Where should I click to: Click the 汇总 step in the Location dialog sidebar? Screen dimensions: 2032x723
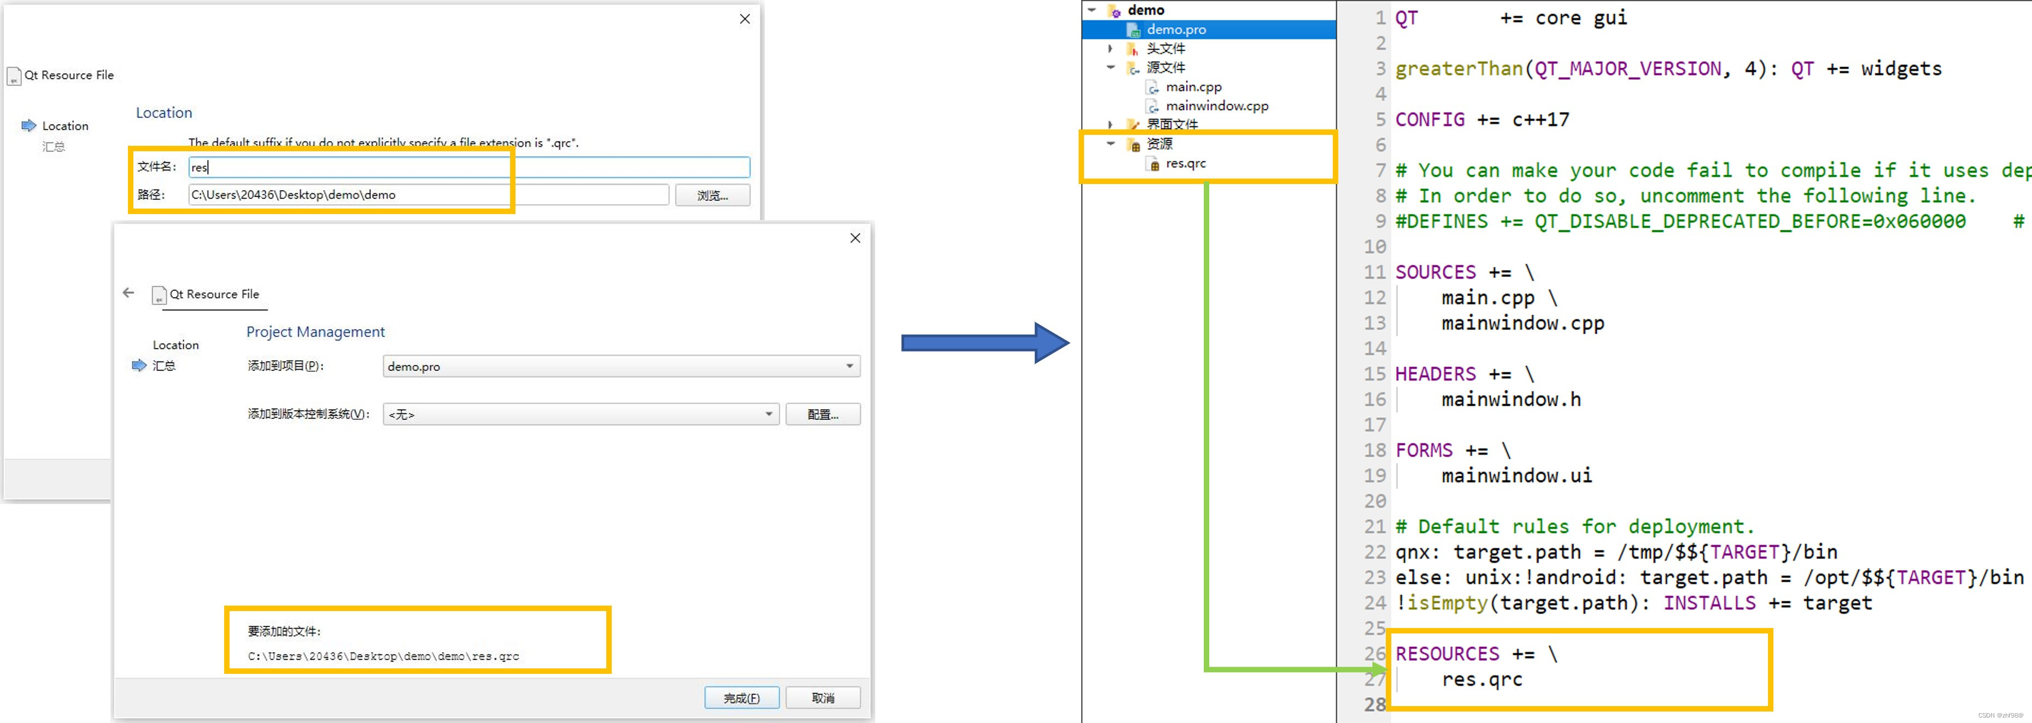[x=54, y=146]
